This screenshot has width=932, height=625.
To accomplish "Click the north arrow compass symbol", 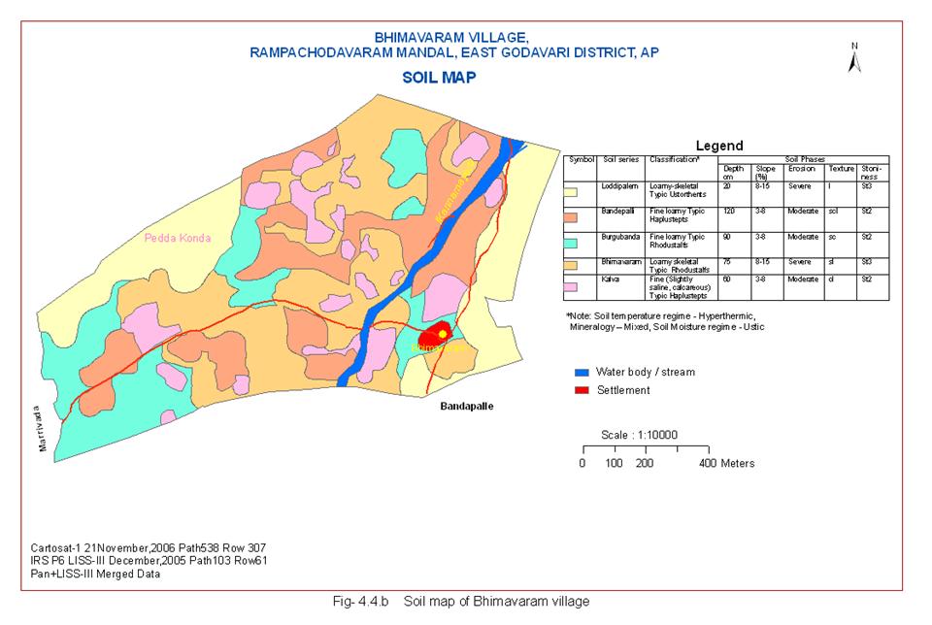I will pos(854,58).
